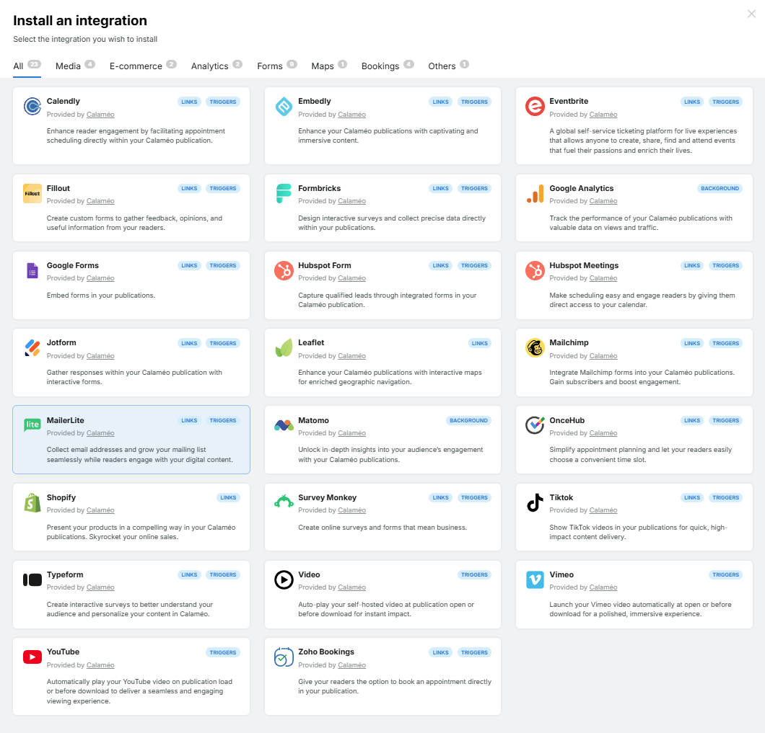Click the Fillout logo icon
This screenshot has width=765, height=733.
(32, 193)
